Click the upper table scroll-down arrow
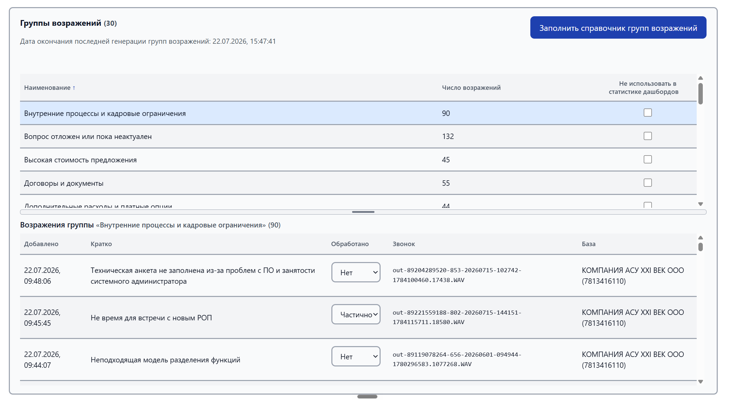This screenshot has width=732, height=400. pyautogui.click(x=700, y=204)
